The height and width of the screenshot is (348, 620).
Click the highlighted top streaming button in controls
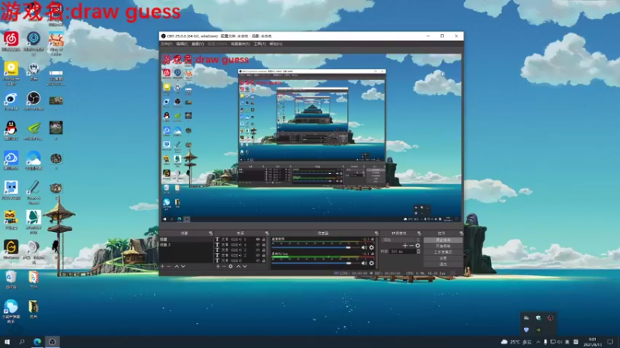(443, 240)
